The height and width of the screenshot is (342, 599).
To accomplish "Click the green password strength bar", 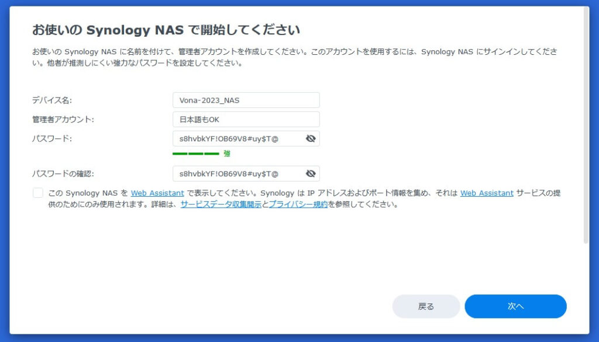I will (195, 153).
